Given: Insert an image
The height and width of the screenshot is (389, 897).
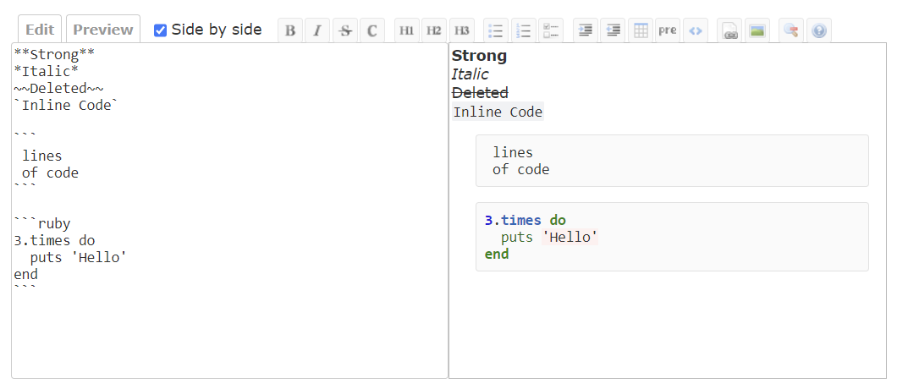Looking at the screenshot, I should (x=757, y=30).
